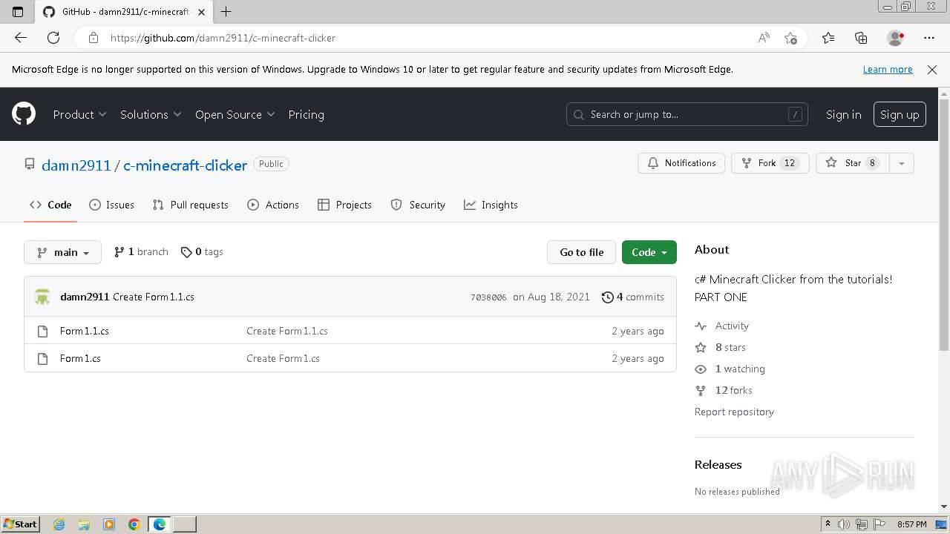Click the Activity pulse icon
The image size is (950, 534).
[x=701, y=326]
